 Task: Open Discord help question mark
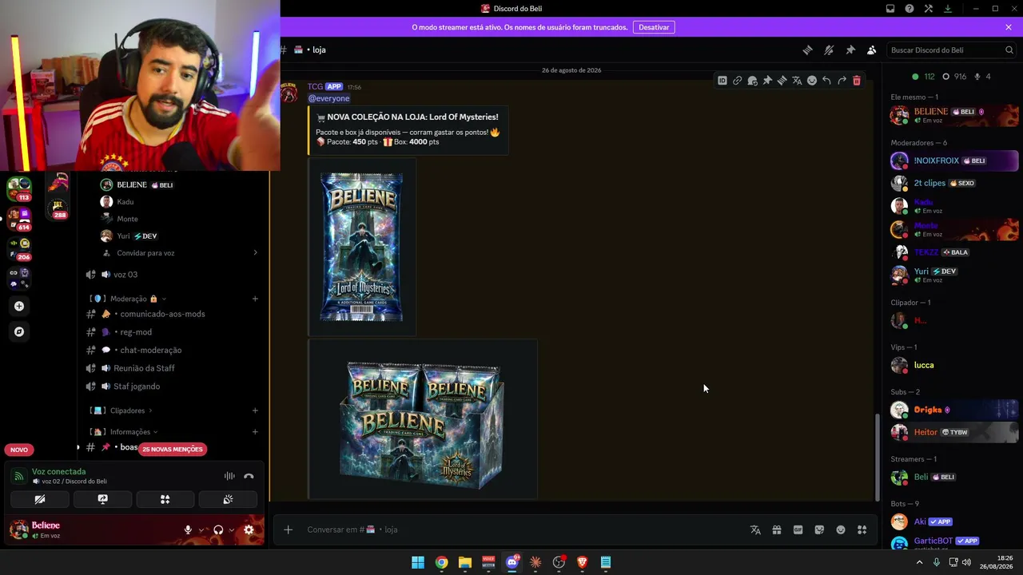[x=910, y=9]
